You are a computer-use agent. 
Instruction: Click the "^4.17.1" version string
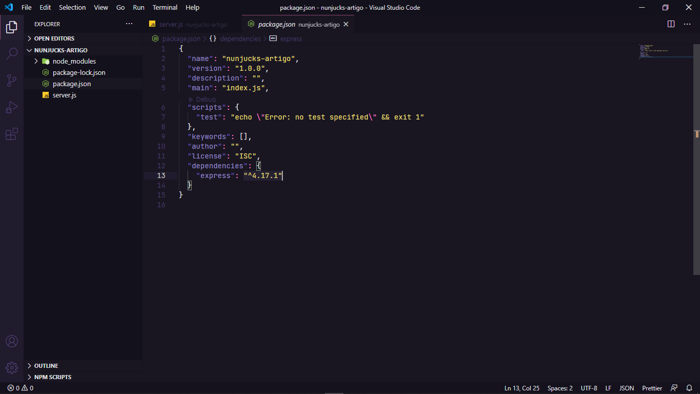[x=263, y=175]
